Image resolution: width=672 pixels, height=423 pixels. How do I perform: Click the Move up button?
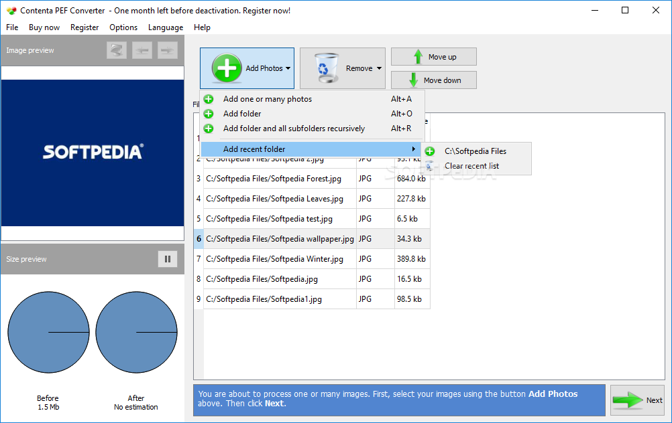(x=434, y=56)
